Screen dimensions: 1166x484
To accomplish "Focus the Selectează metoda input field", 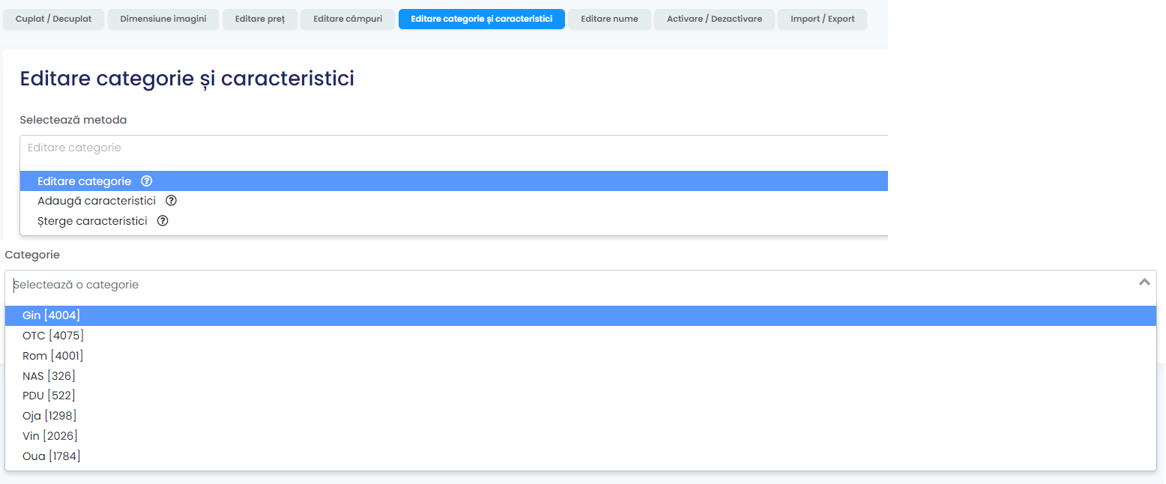I will tap(454, 148).
